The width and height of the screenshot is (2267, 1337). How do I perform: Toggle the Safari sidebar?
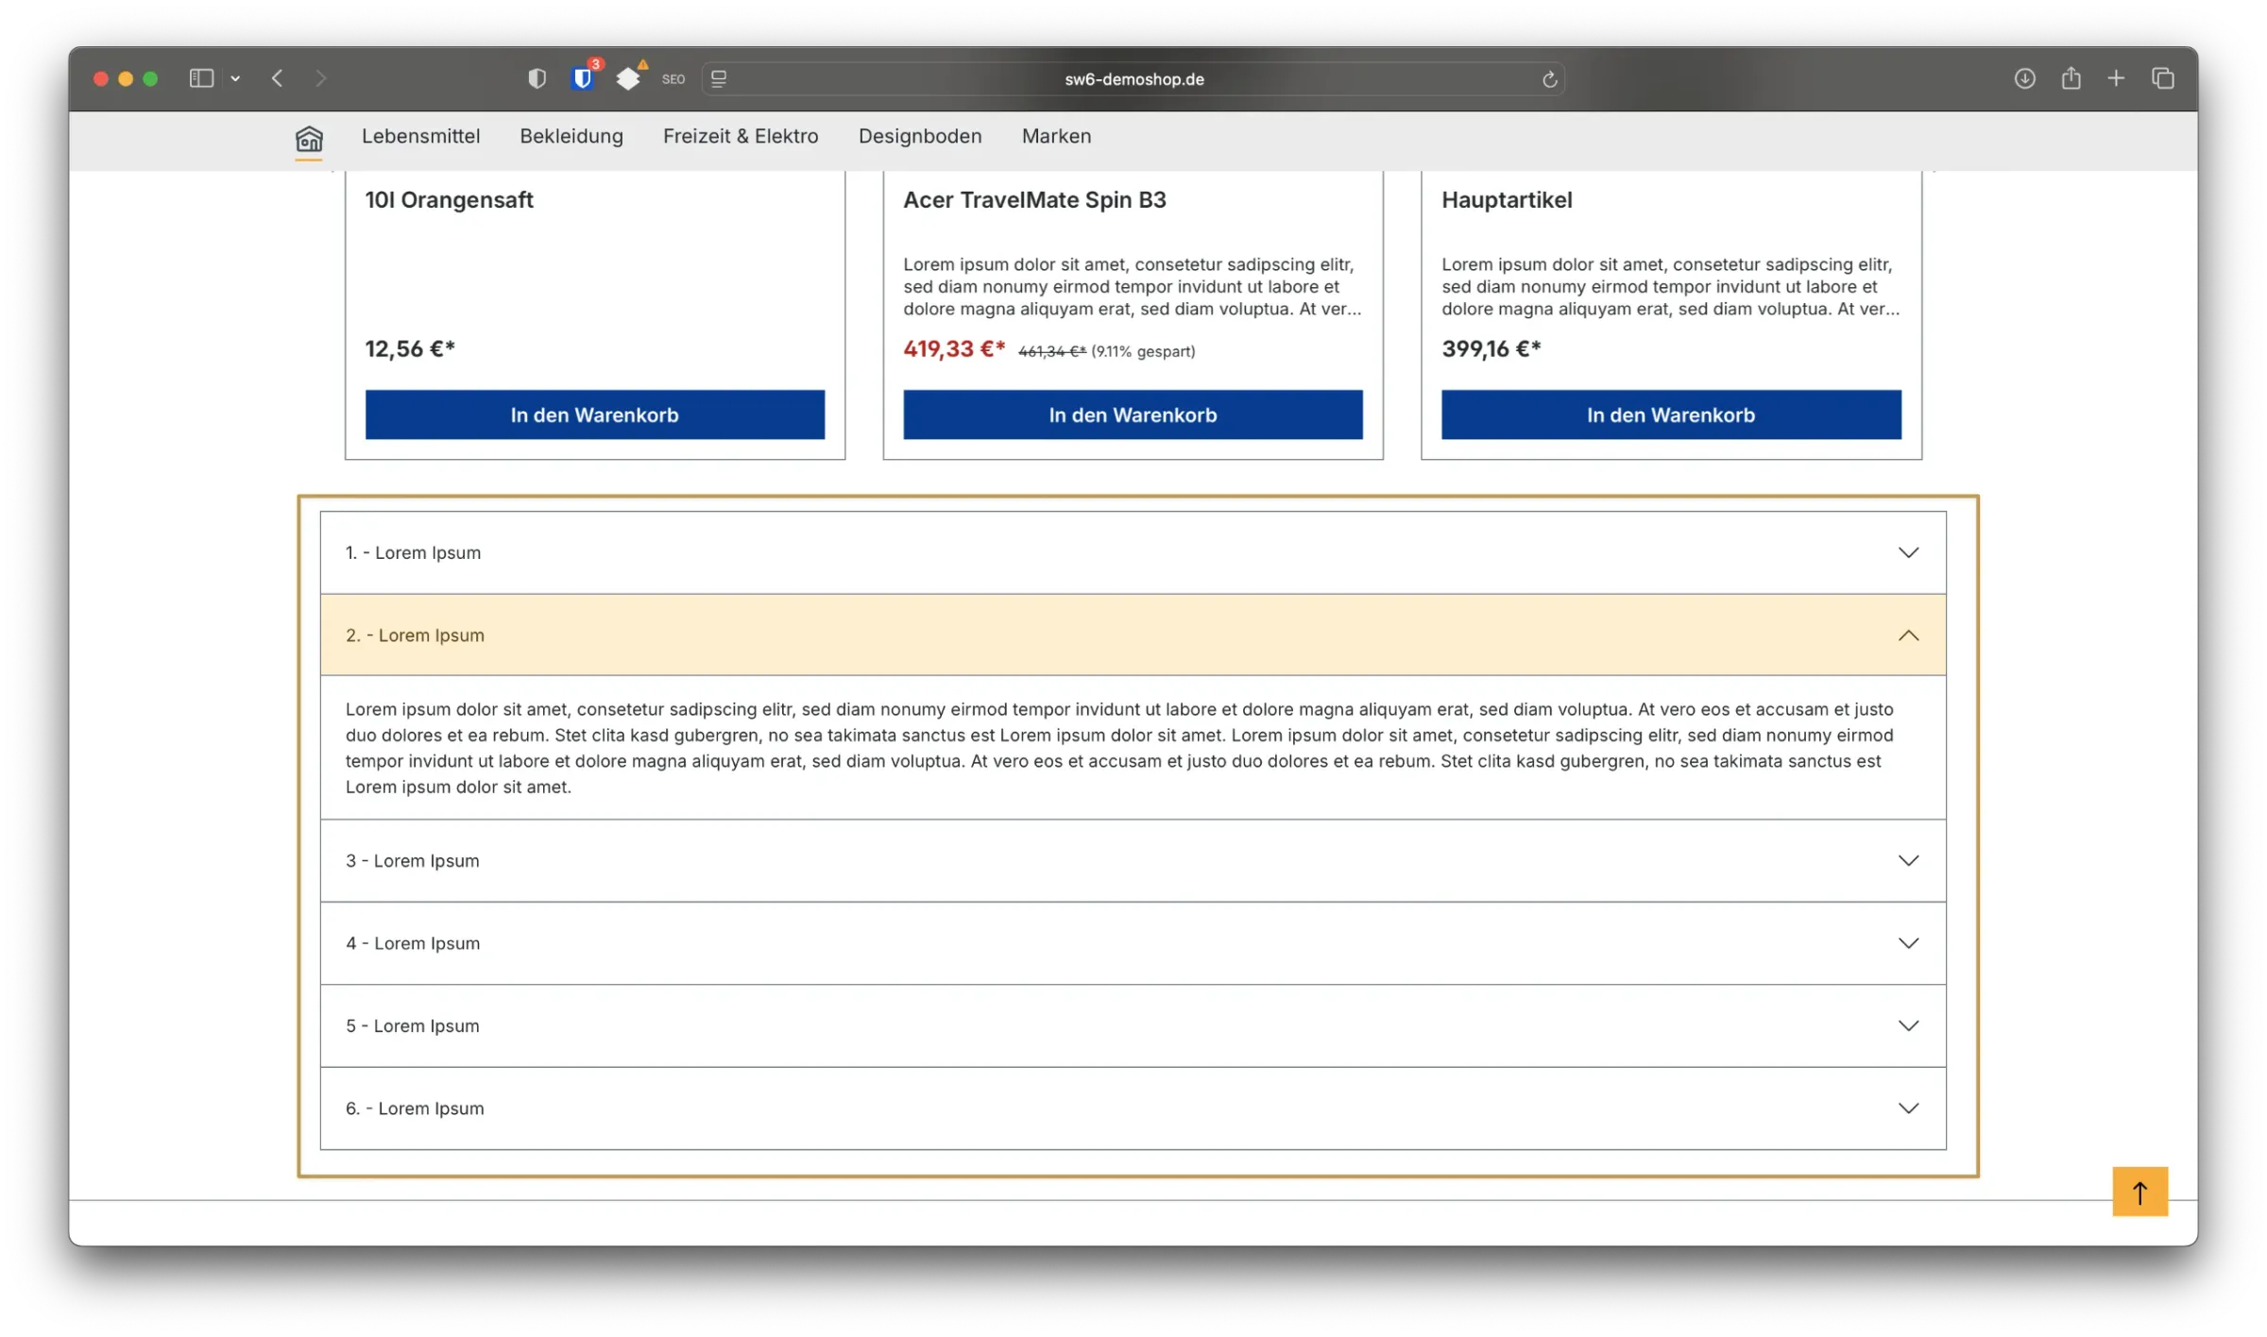[x=201, y=78]
